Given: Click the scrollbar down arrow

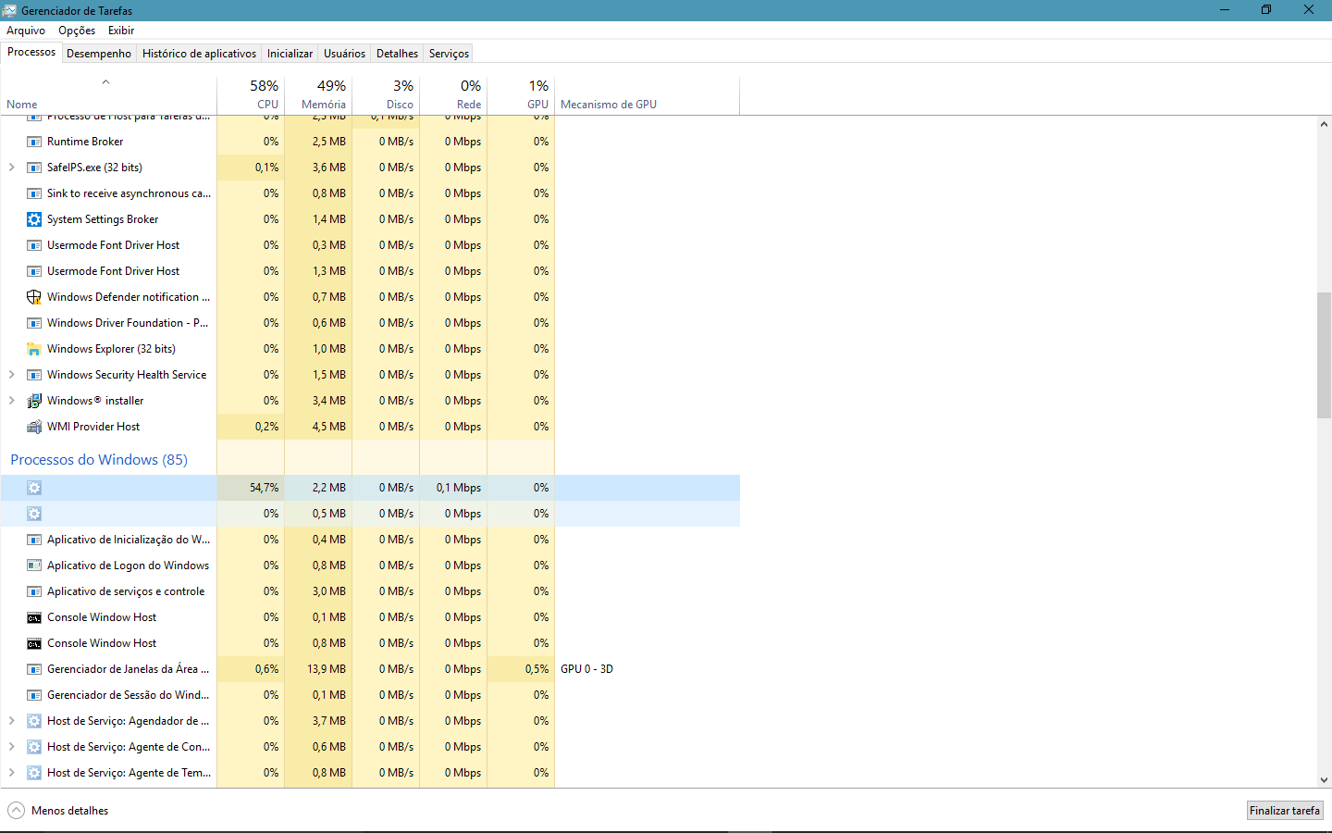Looking at the screenshot, I should click(x=1324, y=780).
